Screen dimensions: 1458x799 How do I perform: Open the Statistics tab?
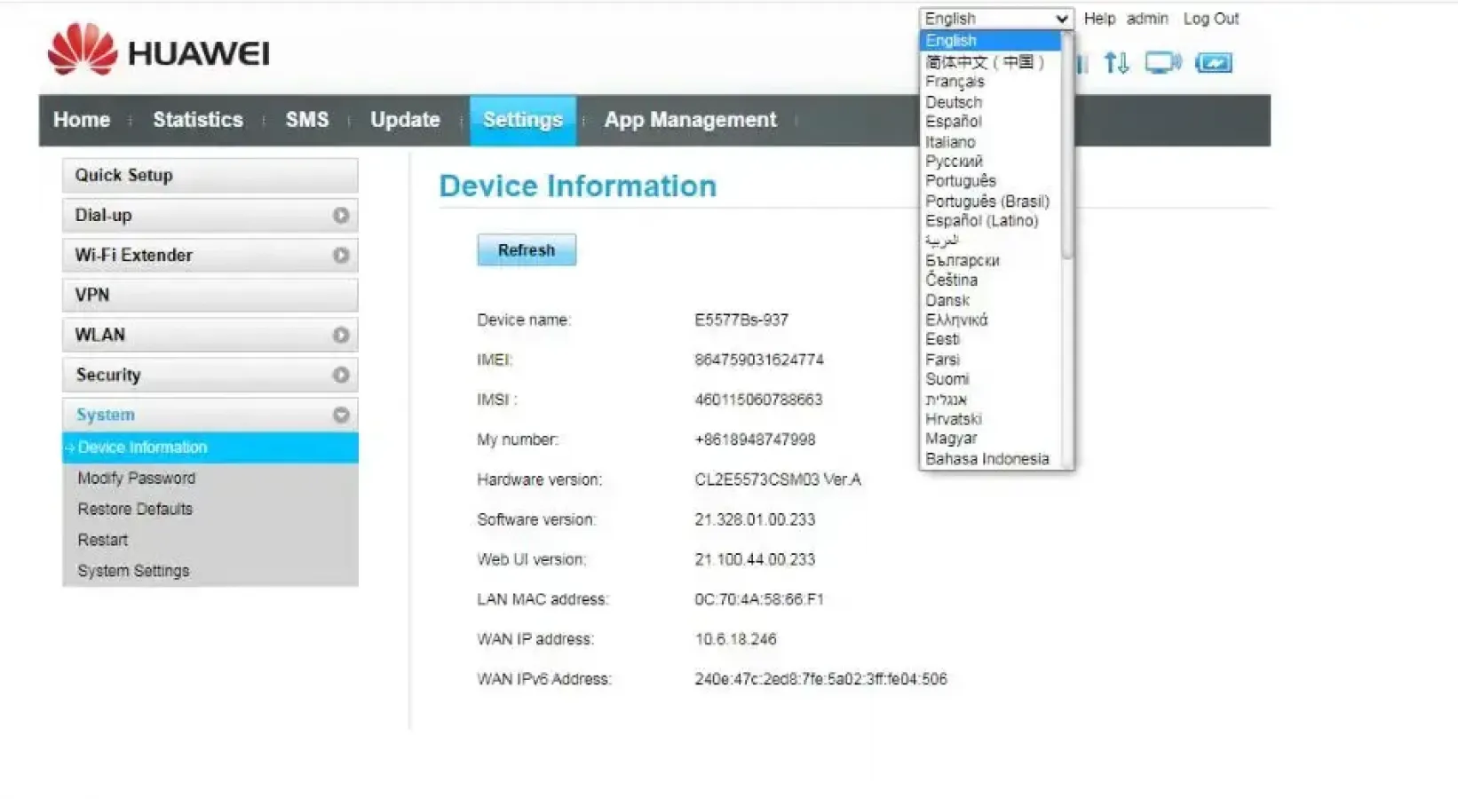(197, 120)
